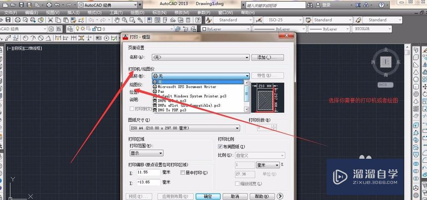Open the 标注(N) menu
Image resolution: width=427 pixels, height=200 pixels.
159,12
